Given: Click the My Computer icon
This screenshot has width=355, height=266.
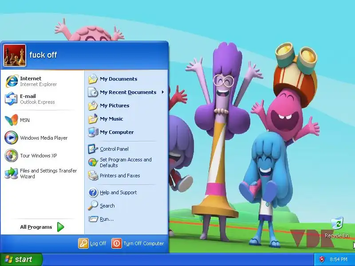Looking at the screenshot, I should pyautogui.click(x=93, y=132).
